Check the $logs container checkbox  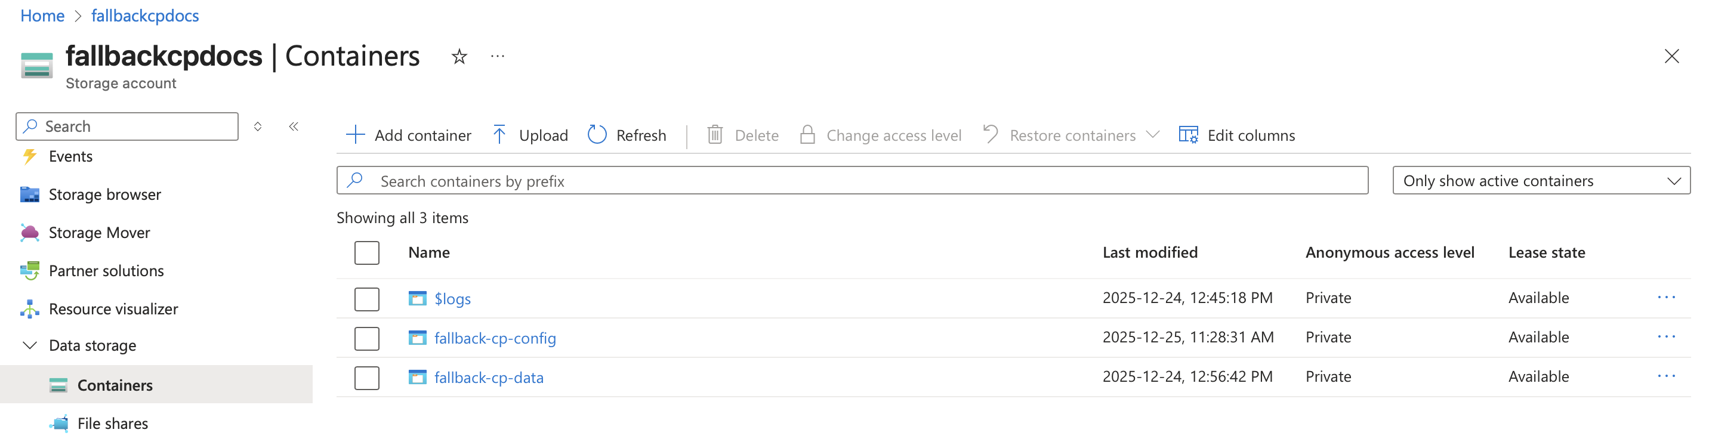coord(367,299)
